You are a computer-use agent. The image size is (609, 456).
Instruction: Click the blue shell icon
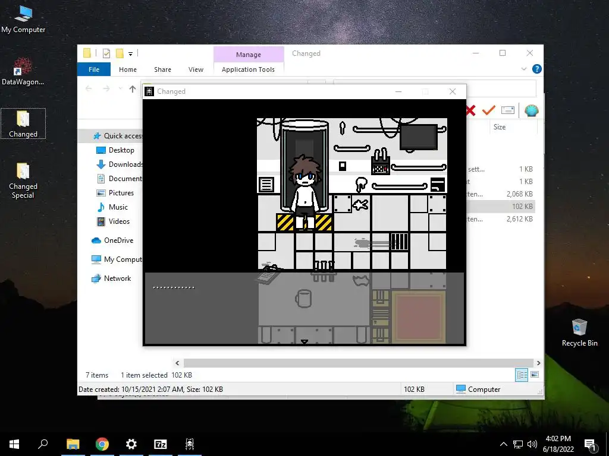tap(531, 111)
